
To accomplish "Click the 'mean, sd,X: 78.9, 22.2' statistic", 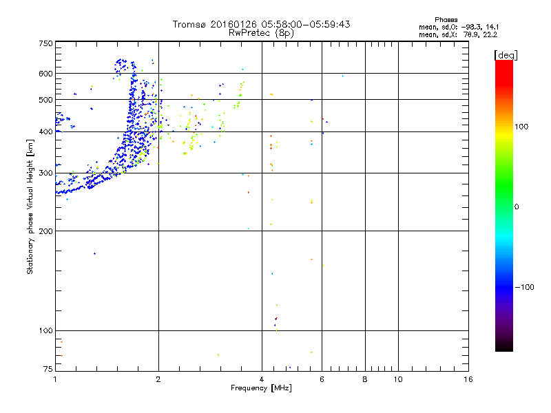I will 458,34.
